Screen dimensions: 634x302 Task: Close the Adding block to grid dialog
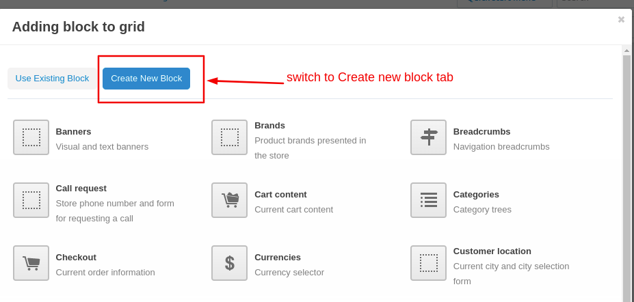pos(621,20)
